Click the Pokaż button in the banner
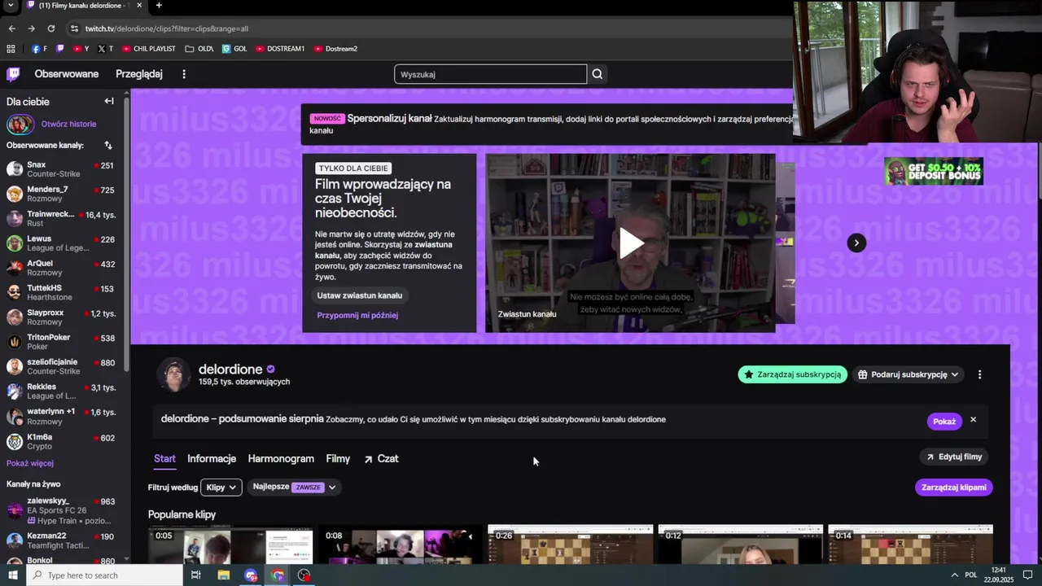The width and height of the screenshot is (1042, 586). click(x=944, y=422)
